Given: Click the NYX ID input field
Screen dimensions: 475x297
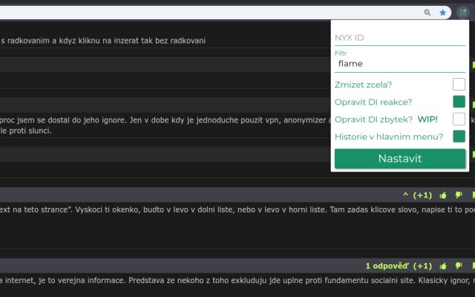Looking at the screenshot, I should (400, 38).
